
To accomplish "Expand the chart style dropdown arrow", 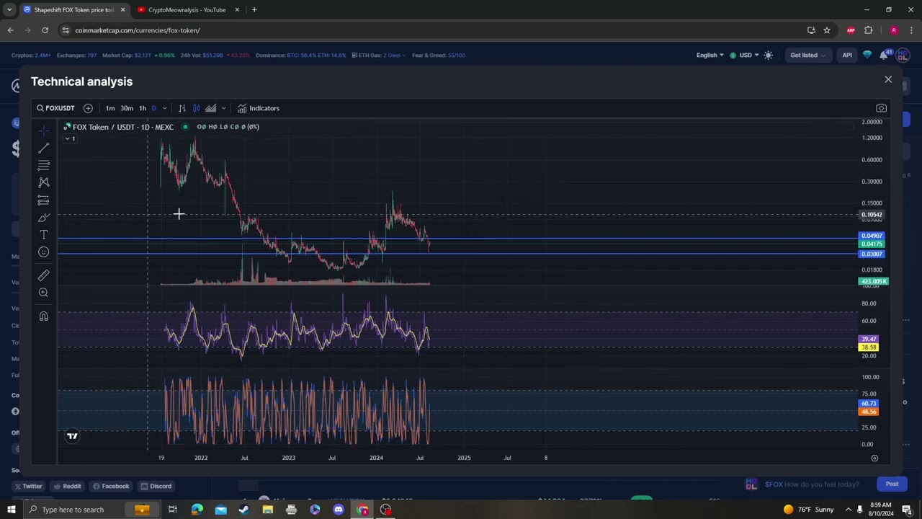I will 223,108.
